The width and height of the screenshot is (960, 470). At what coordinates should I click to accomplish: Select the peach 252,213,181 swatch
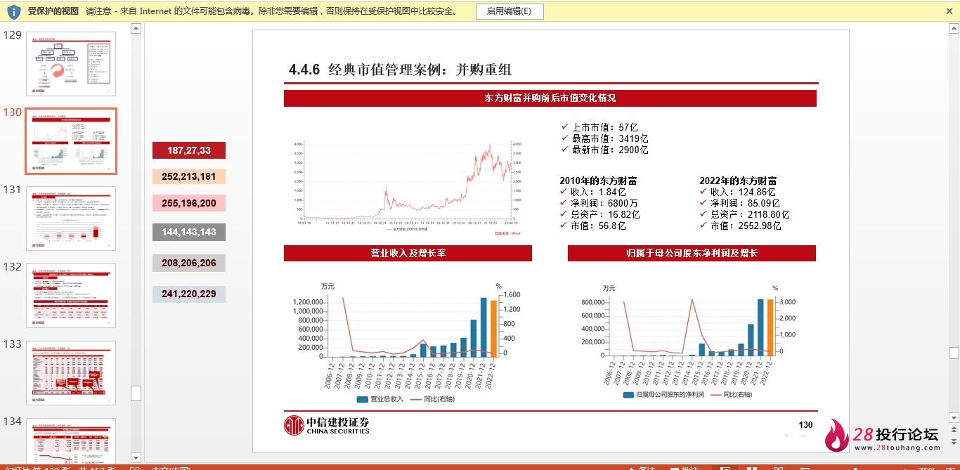(189, 176)
